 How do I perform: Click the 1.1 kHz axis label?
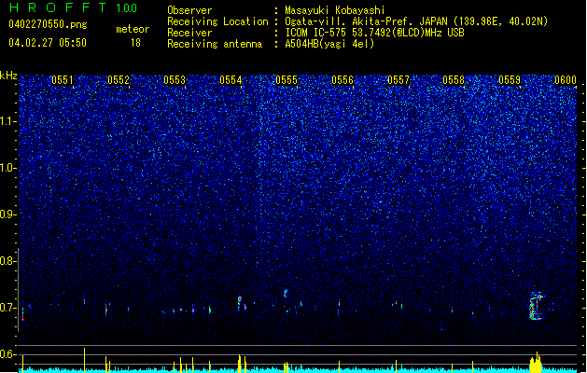pyautogui.click(x=8, y=121)
